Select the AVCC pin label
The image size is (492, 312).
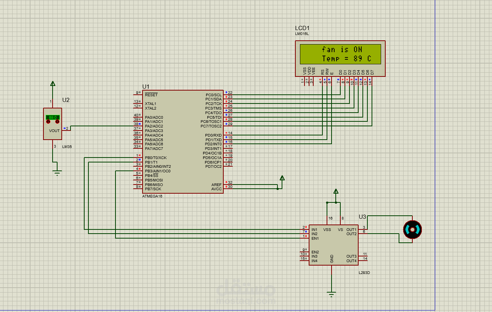click(x=216, y=189)
